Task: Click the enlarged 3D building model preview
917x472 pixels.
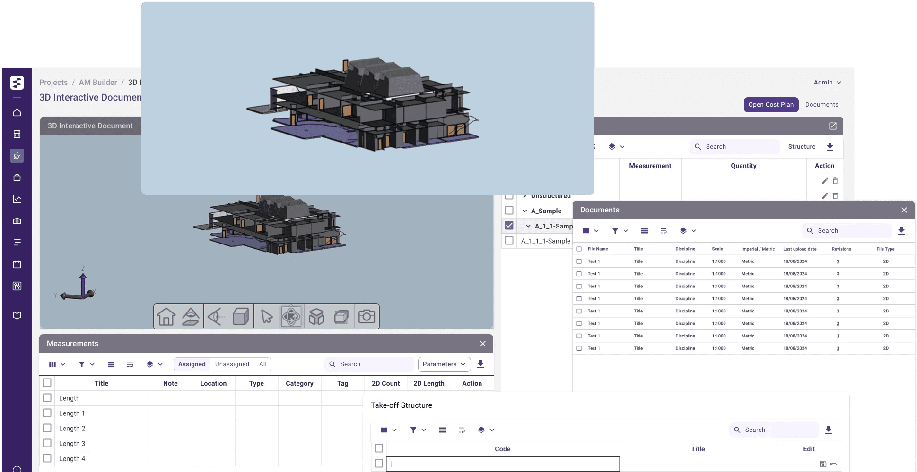Action: [367, 98]
